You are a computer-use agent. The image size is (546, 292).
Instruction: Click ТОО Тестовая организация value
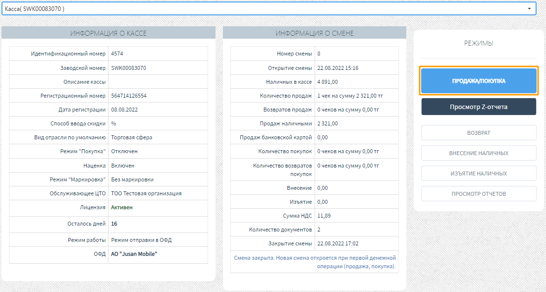click(146, 193)
